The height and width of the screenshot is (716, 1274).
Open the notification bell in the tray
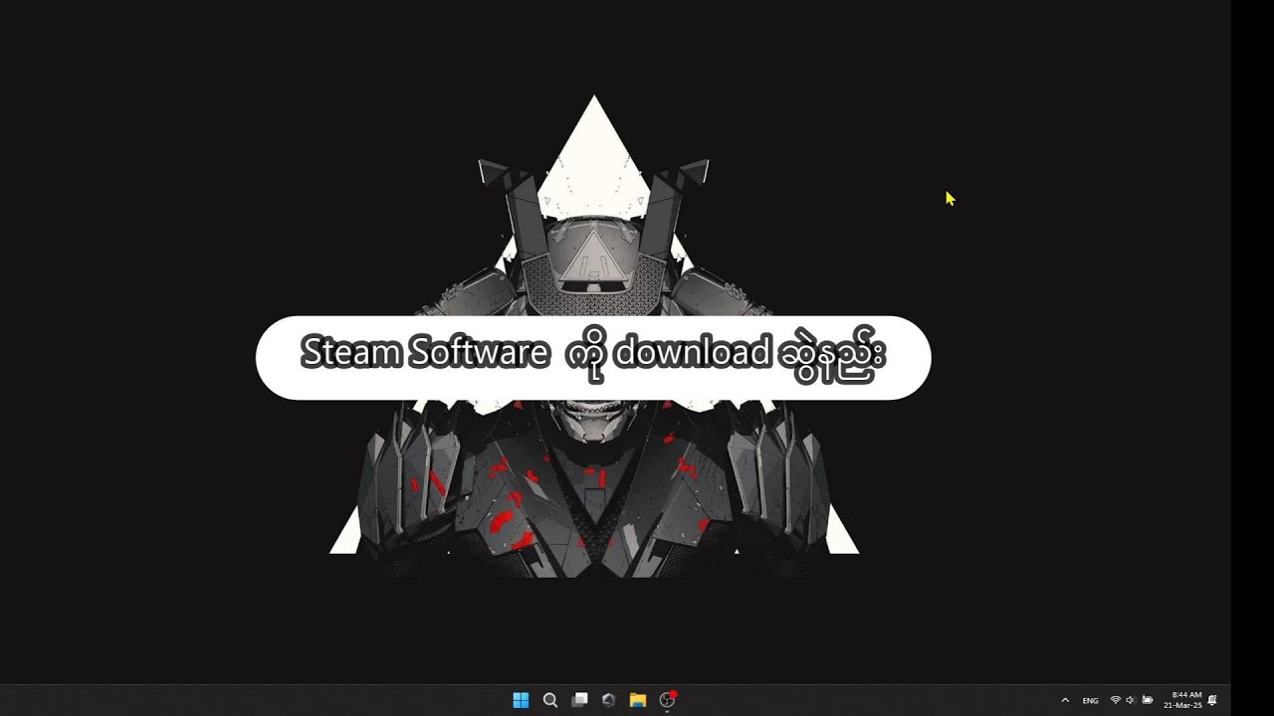click(x=1212, y=700)
